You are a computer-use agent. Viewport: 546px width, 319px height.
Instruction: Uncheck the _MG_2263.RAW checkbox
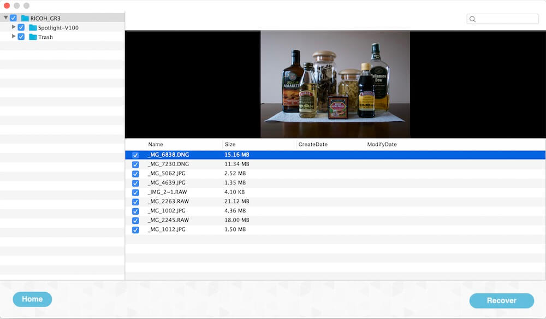click(135, 202)
